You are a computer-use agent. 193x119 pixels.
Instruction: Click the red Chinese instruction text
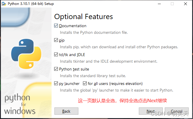coord(123,101)
